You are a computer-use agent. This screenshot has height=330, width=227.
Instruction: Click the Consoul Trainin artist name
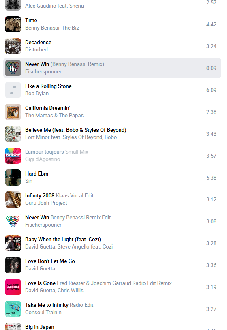coord(43,312)
